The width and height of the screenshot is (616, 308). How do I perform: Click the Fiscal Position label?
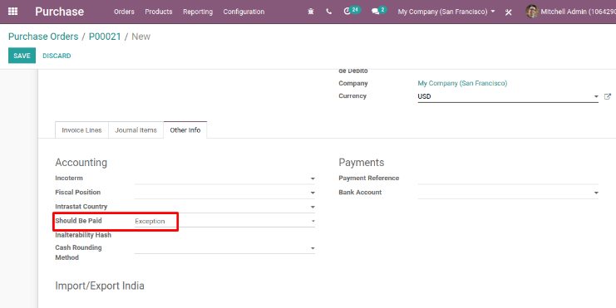(x=78, y=193)
